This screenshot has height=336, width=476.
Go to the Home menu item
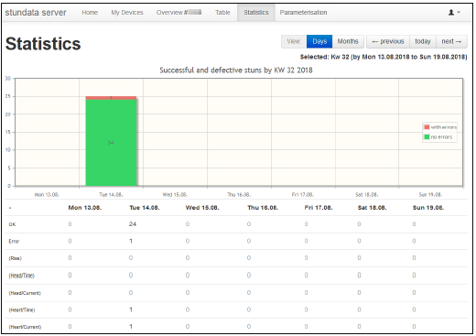(x=90, y=13)
